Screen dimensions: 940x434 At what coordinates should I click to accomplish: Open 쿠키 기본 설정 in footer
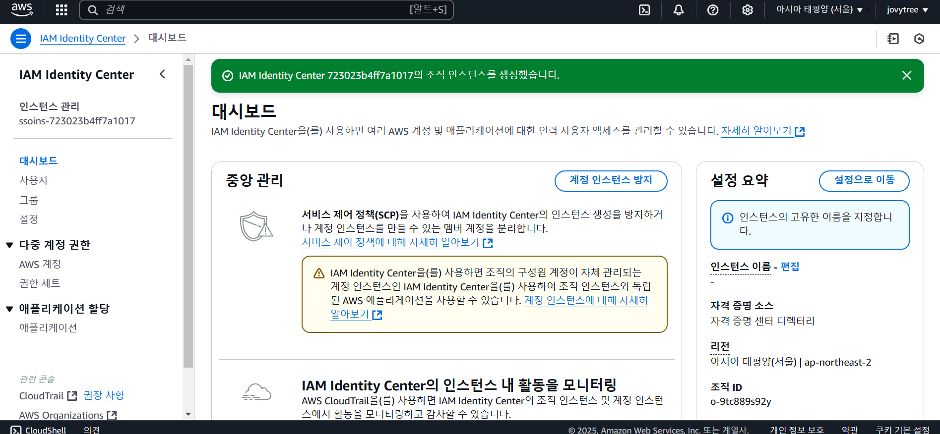click(x=902, y=430)
